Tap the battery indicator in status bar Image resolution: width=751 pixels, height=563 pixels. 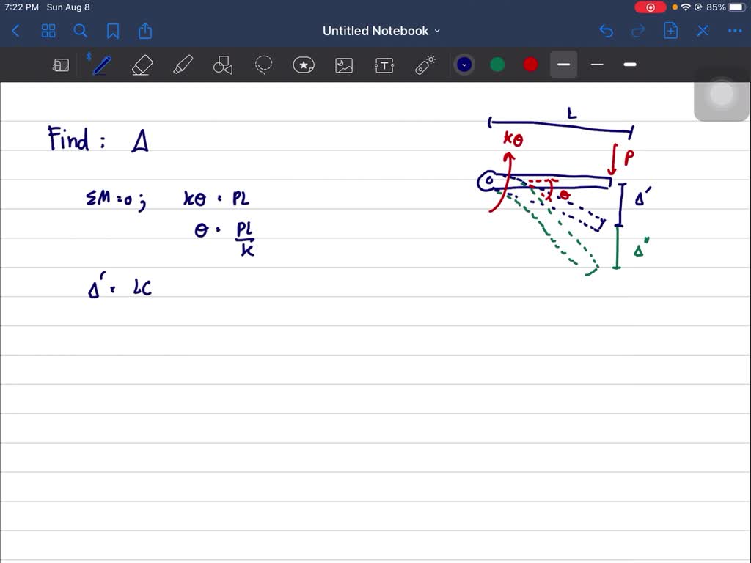click(738, 7)
